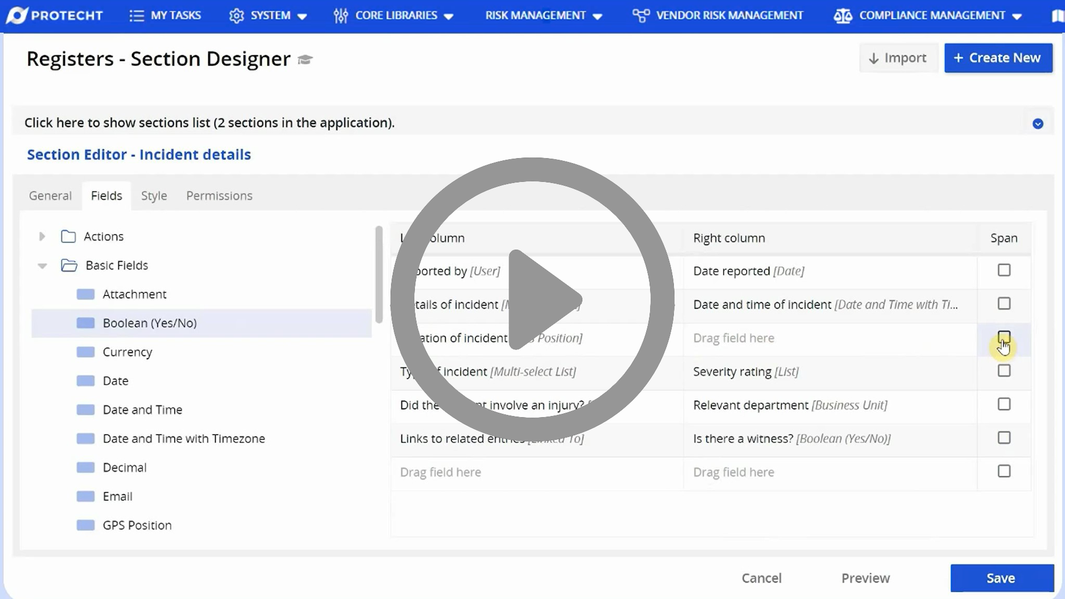The height and width of the screenshot is (599, 1065).
Task: Click the Compliance Management scales icon
Action: point(842,15)
